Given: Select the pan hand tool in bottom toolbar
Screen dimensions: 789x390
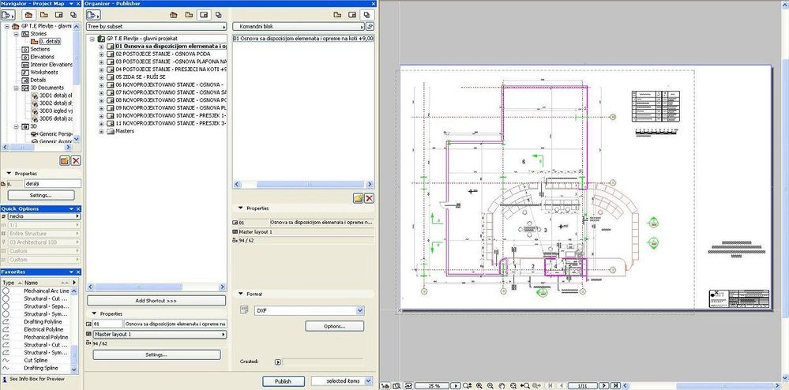Looking at the screenshot, I should (x=502, y=384).
